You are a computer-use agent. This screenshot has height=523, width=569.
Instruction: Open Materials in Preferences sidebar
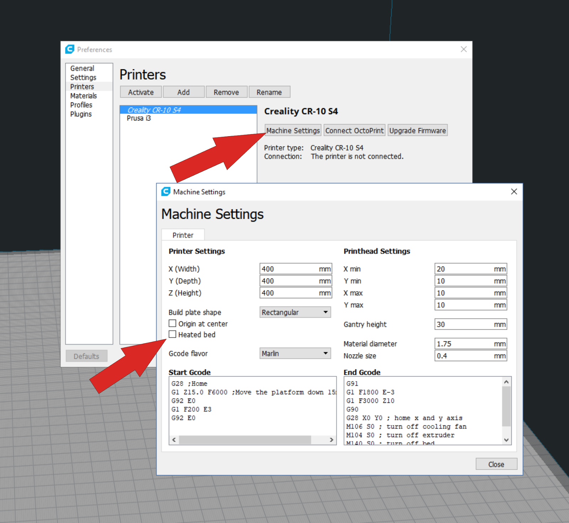pyautogui.click(x=84, y=96)
